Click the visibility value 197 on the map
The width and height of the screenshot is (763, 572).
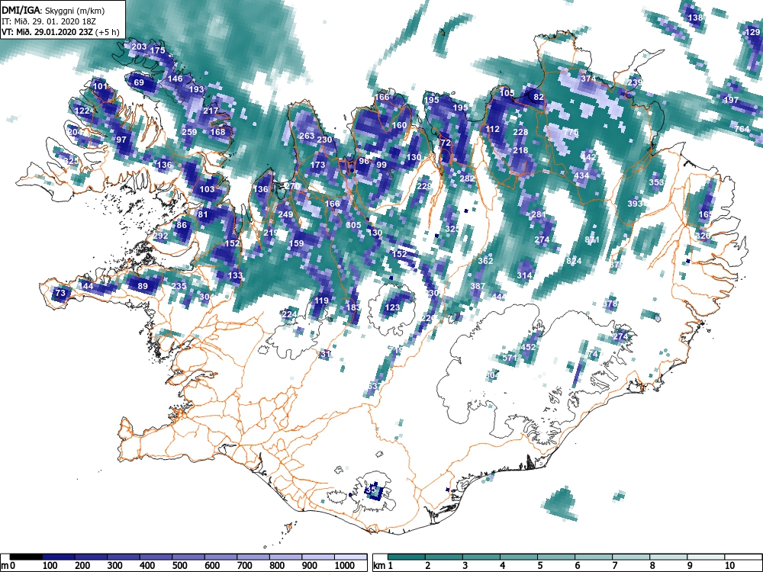[x=731, y=100]
